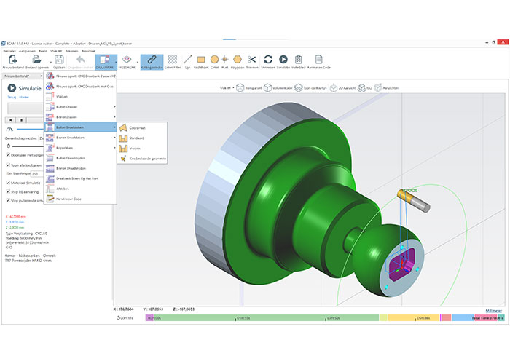Uncheck Stop bij aanvaring checkbox
The width and height of the screenshot is (510, 364).
(x=8, y=190)
